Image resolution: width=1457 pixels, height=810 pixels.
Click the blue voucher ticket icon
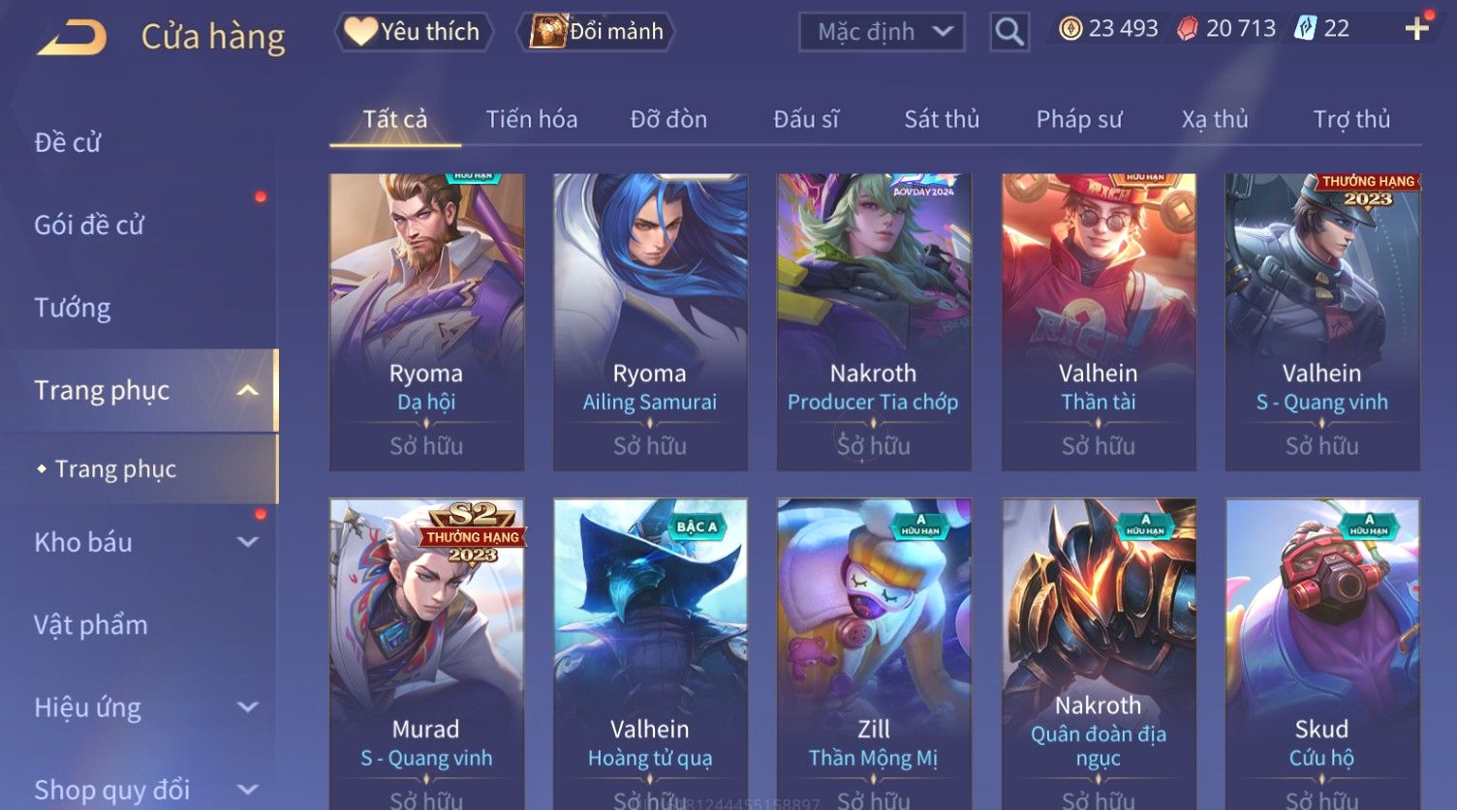[x=1306, y=29]
